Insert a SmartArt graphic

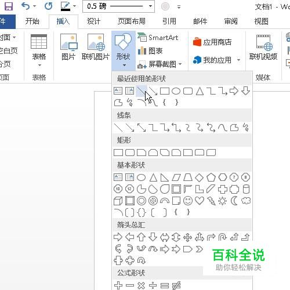point(158,38)
